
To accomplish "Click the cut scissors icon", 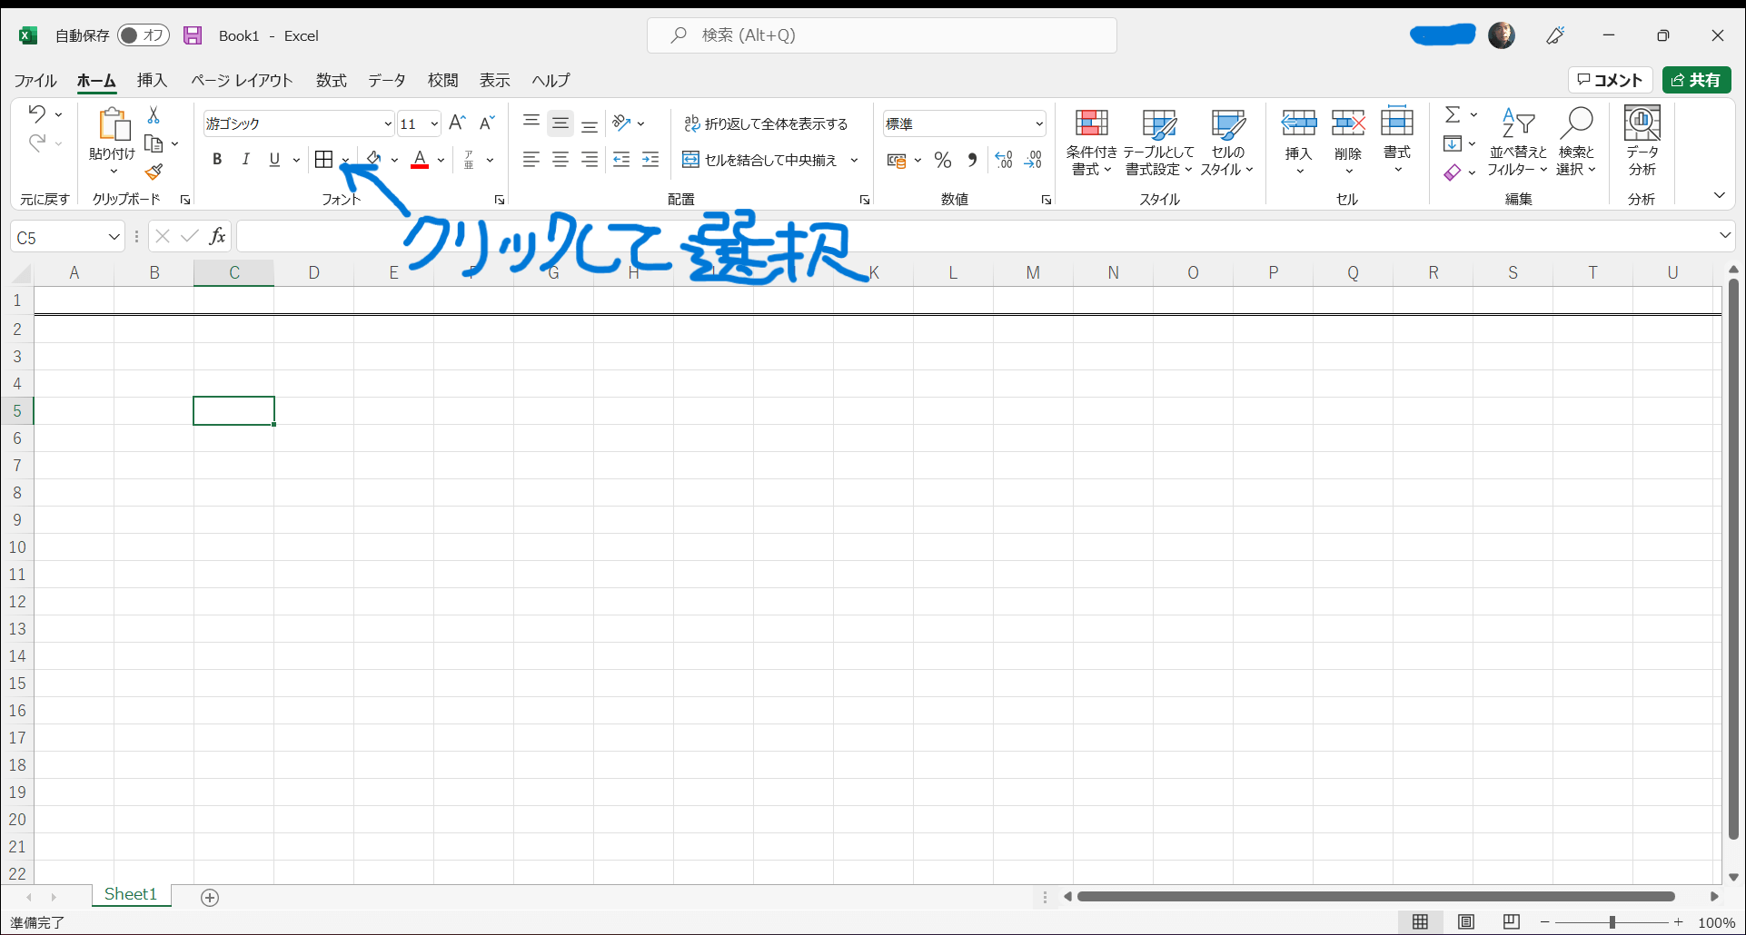I will (x=154, y=115).
